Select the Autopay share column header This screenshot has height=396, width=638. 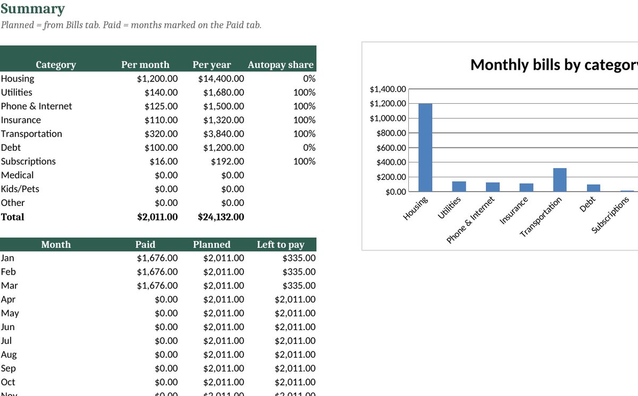coord(281,65)
